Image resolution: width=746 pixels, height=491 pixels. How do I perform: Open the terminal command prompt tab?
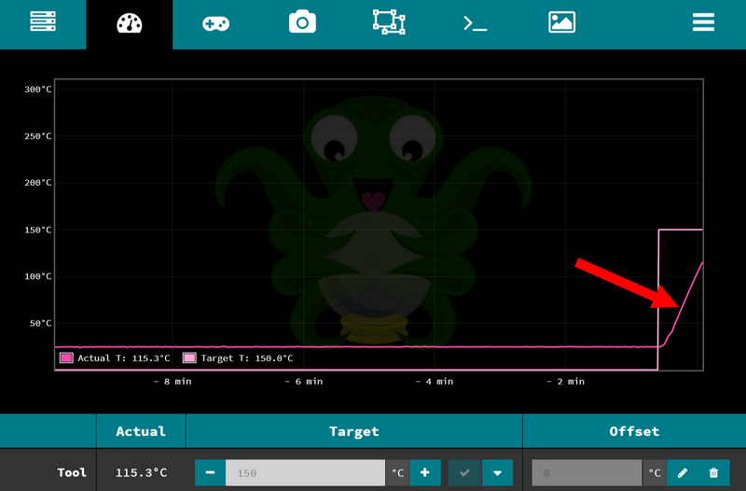[x=476, y=23]
